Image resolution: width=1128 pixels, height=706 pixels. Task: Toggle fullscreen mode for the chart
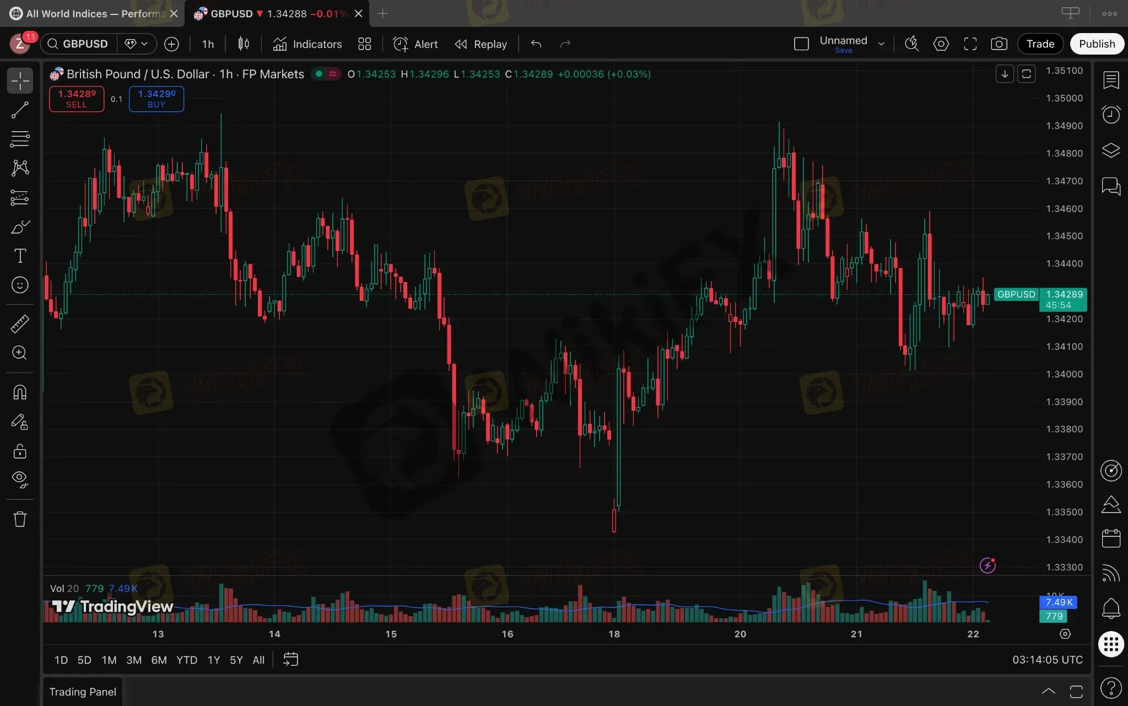coord(970,44)
